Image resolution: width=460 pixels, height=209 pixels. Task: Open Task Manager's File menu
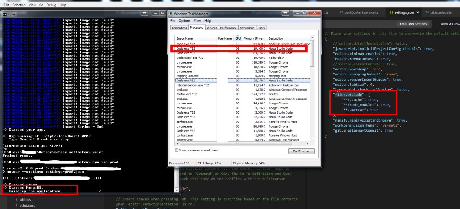pyautogui.click(x=173, y=21)
